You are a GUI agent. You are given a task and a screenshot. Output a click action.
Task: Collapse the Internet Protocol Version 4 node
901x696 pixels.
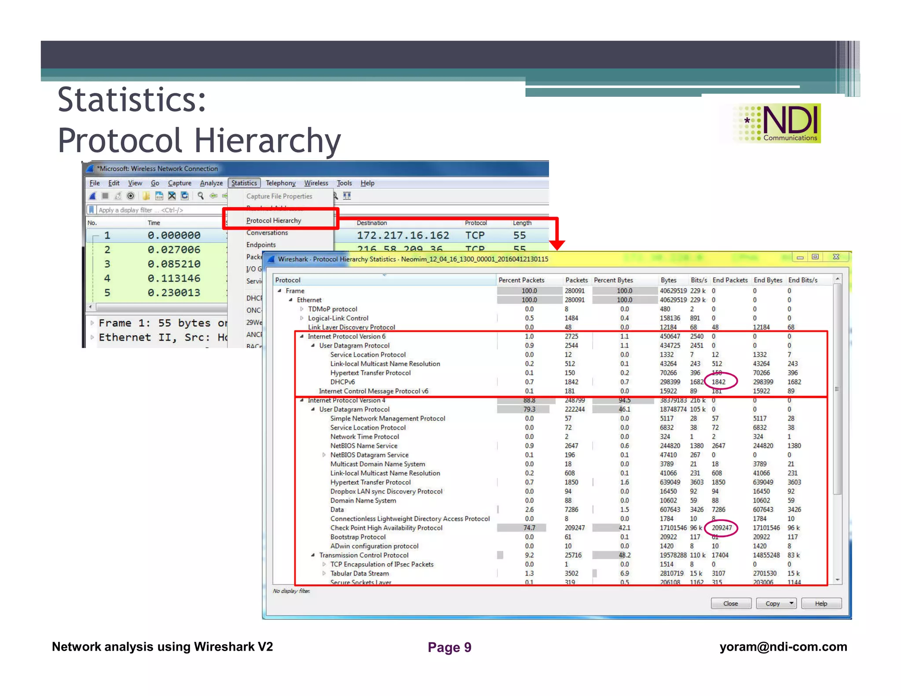click(x=302, y=400)
